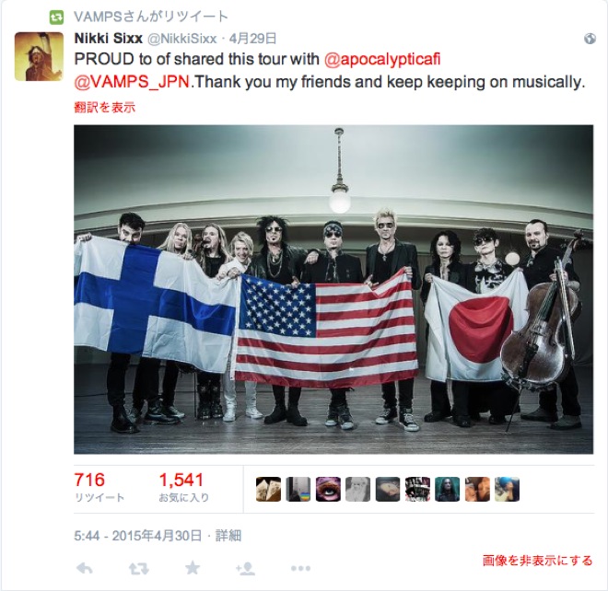608x591 pixels.
Task: Click the follow person-plus icon
Action: click(x=245, y=569)
